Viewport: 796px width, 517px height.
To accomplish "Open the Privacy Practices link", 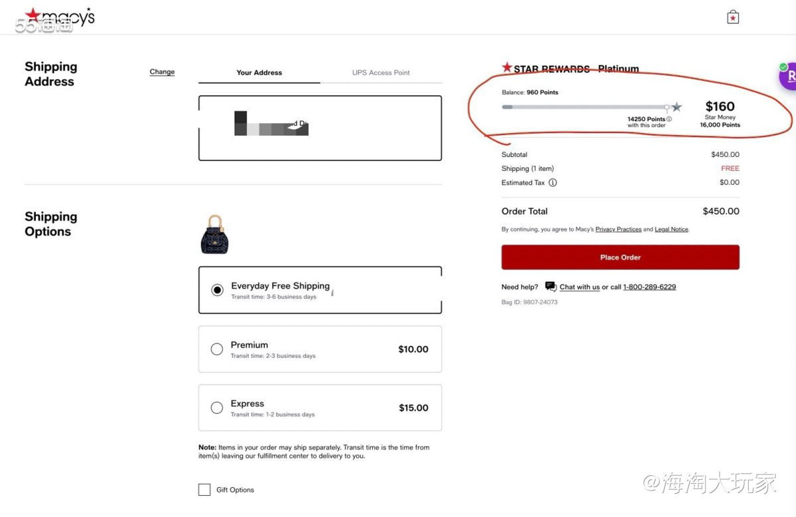I will [x=618, y=229].
